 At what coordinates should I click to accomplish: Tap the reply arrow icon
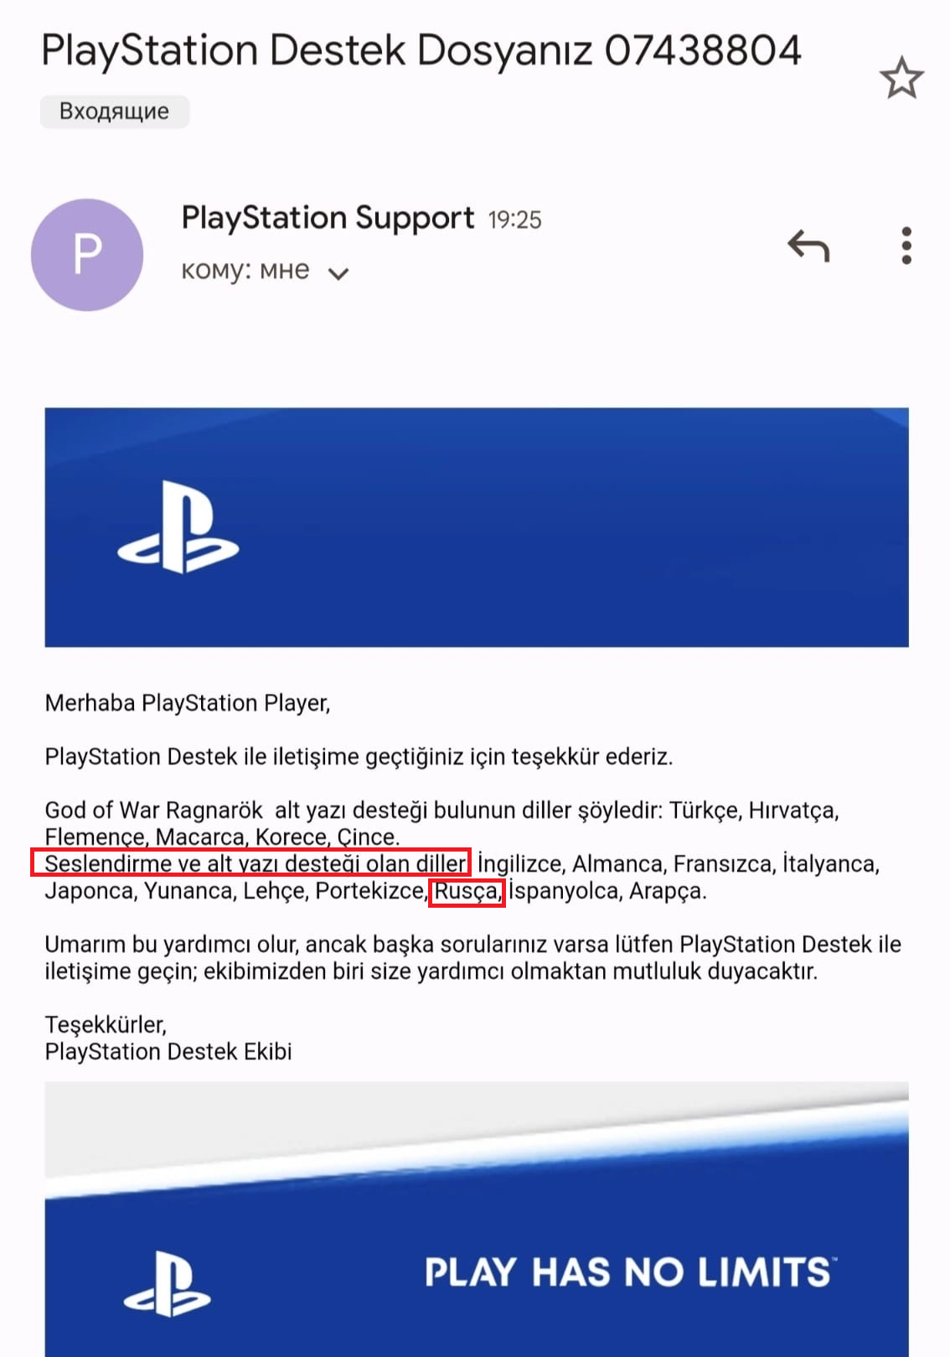coord(808,246)
